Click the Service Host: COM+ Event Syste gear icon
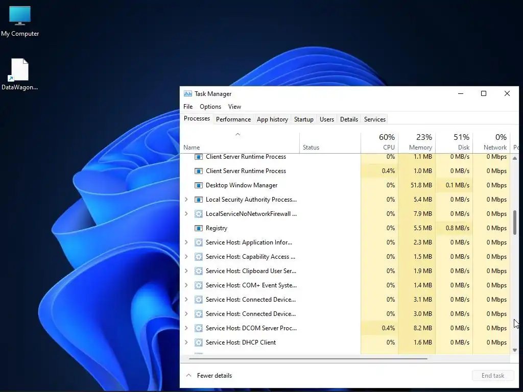Viewport: 523px width, 392px height. click(199, 285)
